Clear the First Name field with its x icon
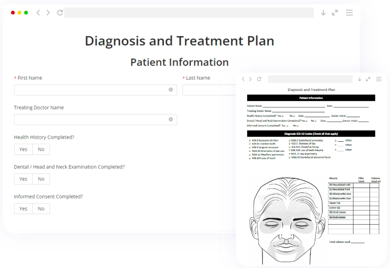This screenshot has height=268, width=390. coord(171,90)
